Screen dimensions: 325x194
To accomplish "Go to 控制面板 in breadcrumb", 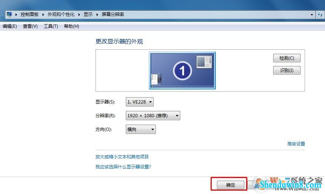I will pos(30,14).
